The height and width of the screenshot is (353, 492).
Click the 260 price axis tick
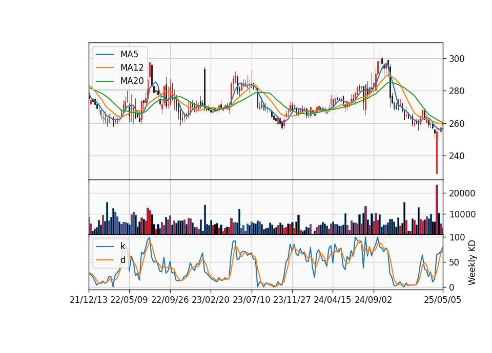(457, 124)
